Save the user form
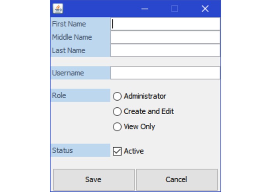Viewport: 271px width, 192px height. click(94, 180)
